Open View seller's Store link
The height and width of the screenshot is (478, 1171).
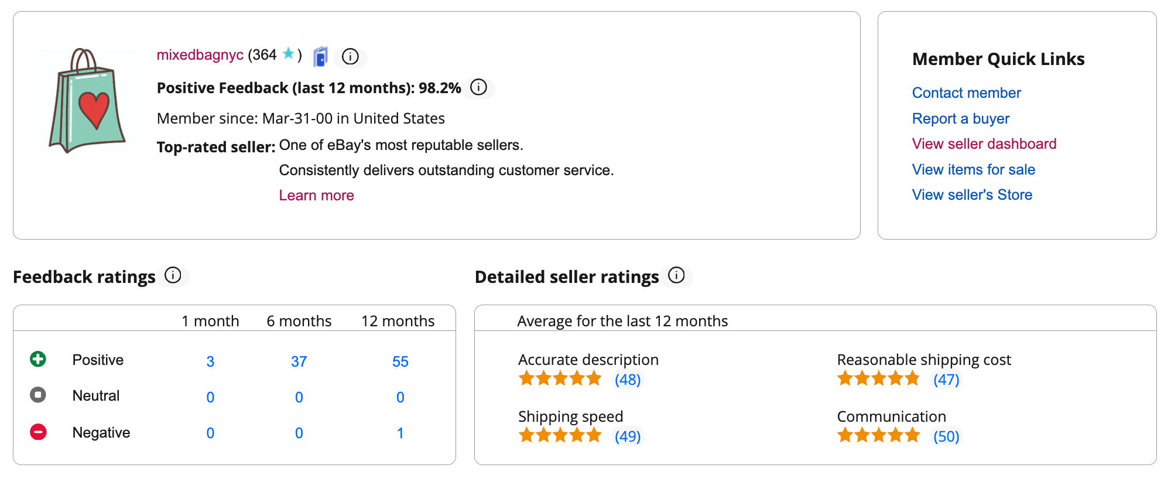972,195
